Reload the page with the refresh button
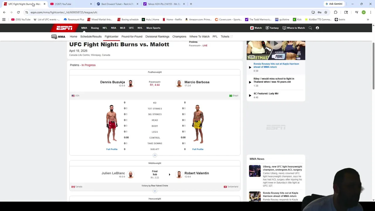This screenshot has height=211, width=375. pos(18,12)
